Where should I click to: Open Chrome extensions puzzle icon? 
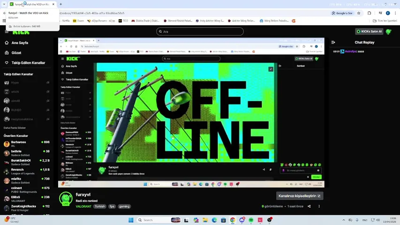tap(369, 13)
